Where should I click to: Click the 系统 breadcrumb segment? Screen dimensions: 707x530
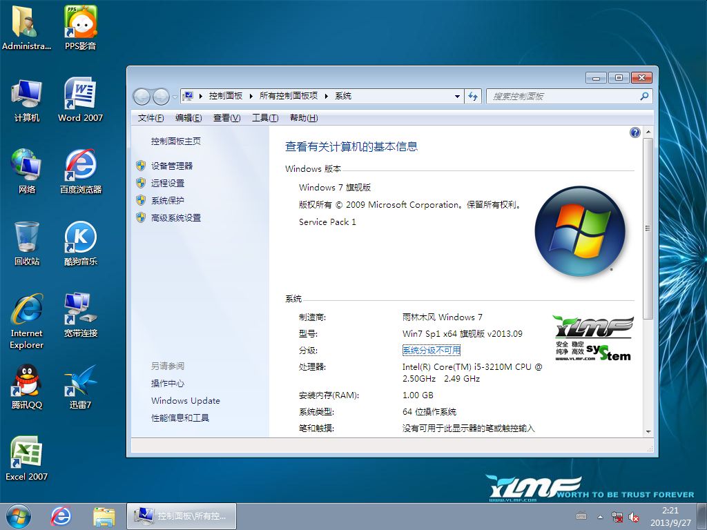(x=343, y=96)
